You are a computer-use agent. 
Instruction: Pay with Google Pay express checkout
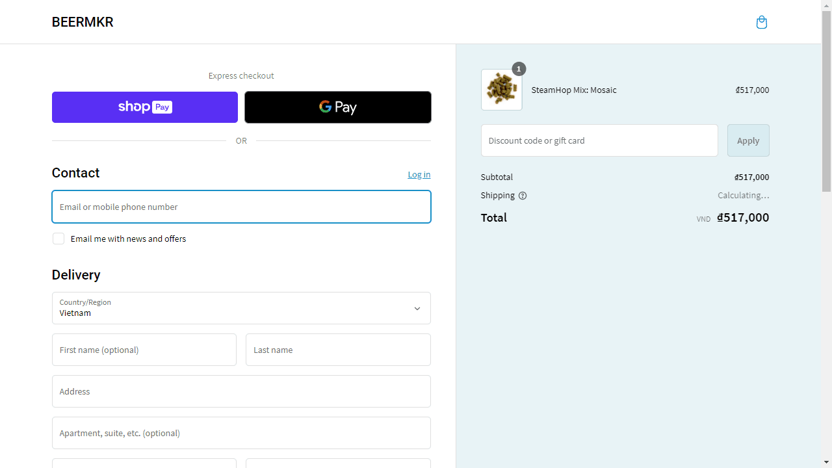coord(338,107)
